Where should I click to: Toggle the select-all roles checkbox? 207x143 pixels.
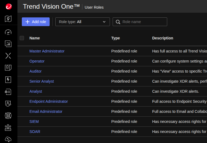(x=22, y=38)
